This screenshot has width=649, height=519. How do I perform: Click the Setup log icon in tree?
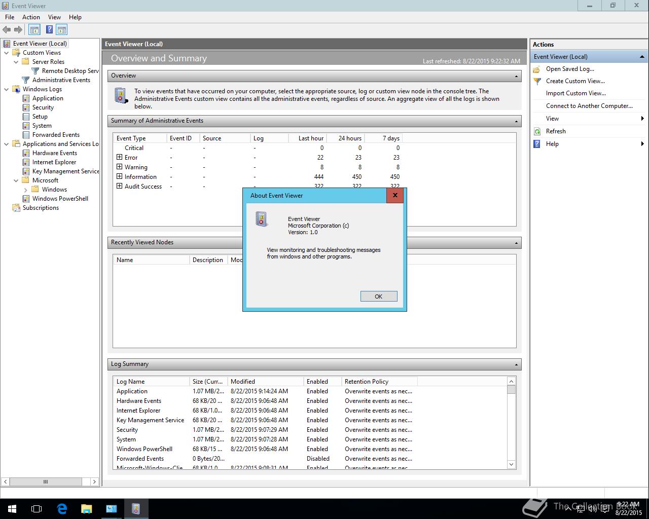coord(26,117)
